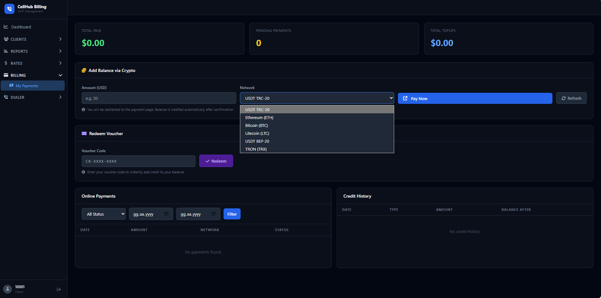
Task: Click the 'No credit history.' text
Action: 465,231
